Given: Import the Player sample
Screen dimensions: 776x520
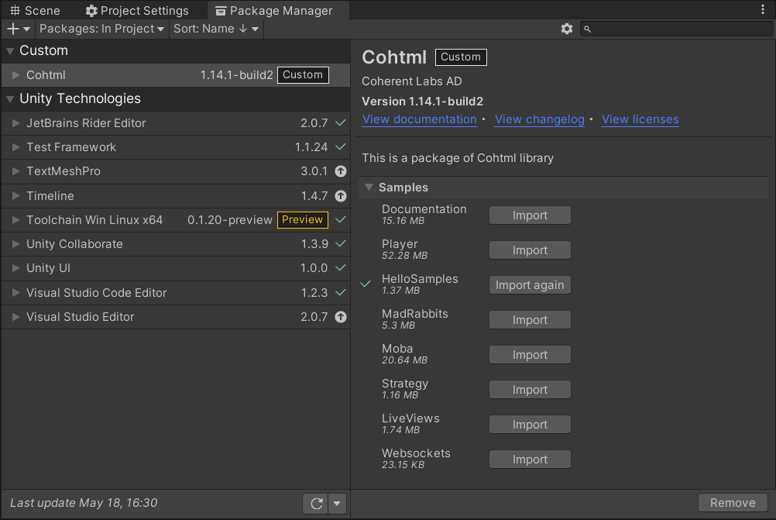Looking at the screenshot, I should (530, 250).
